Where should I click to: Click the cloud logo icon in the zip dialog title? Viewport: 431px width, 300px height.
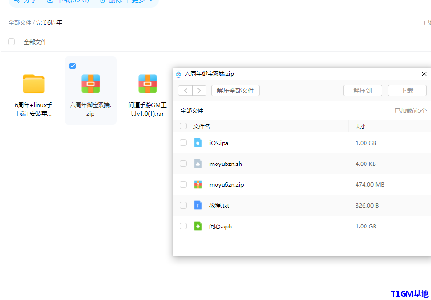[x=178, y=74]
